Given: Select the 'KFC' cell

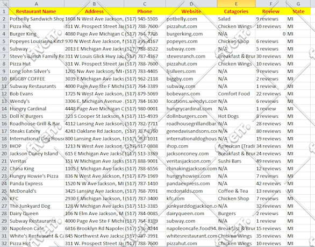Looking at the screenshot, I should tap(37, 199).
